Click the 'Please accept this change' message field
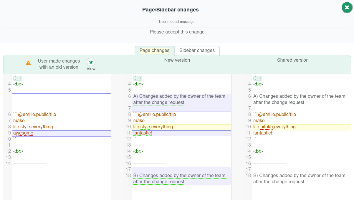The width and height of the screenshot is (354, 200). (177, 32)
